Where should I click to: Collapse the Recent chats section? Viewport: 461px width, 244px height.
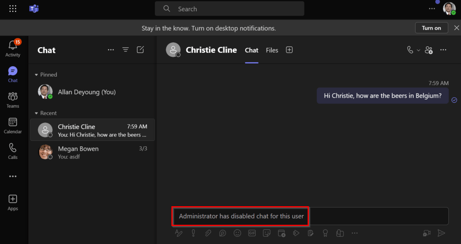click(36, 113)
